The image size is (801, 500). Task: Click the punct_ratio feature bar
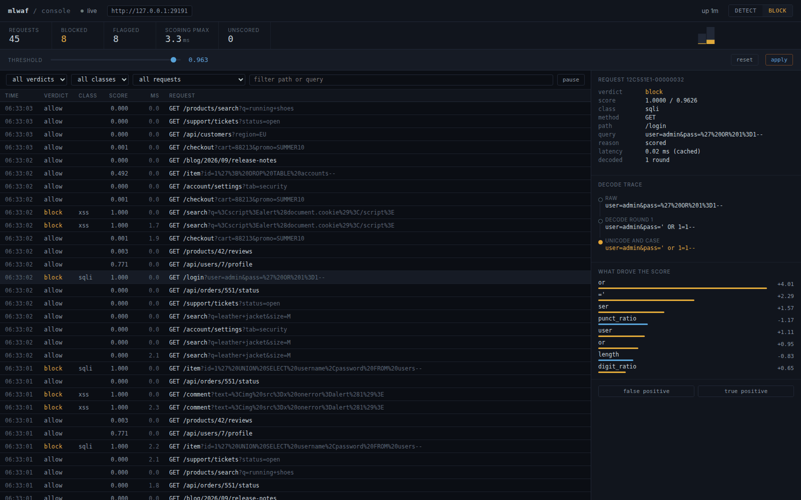pos(623,324)
